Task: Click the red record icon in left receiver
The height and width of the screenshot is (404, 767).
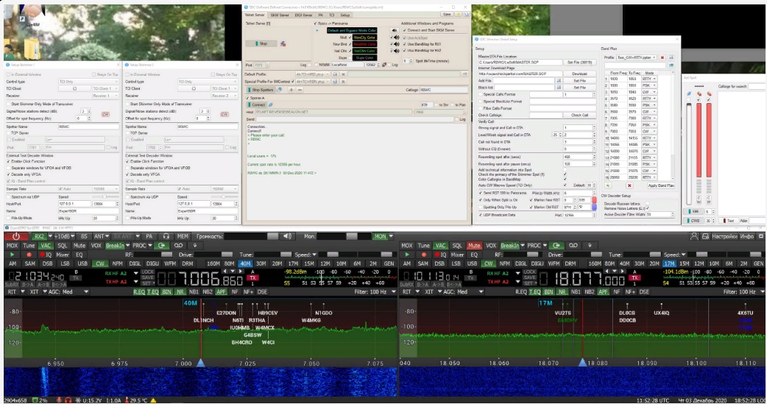Action: (x=29, y=254)
